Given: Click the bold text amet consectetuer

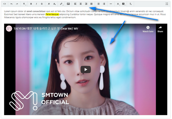Looking at the screenshot, I should point(36,11).
